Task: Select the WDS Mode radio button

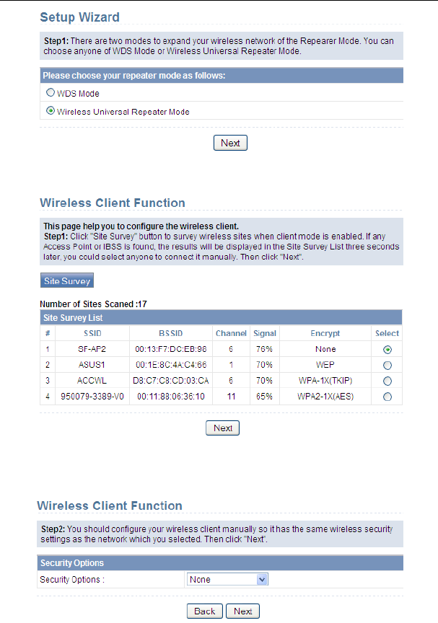Action: [51, 93]
